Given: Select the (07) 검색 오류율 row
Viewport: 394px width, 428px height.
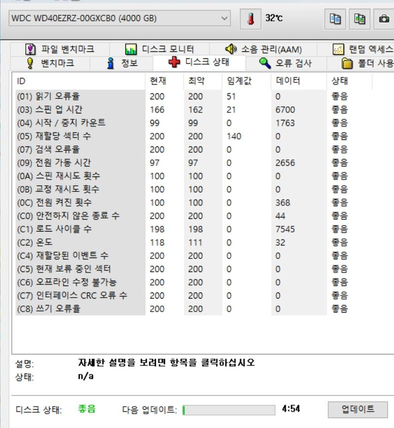Looking at the screenshot, I should [194, 150].
